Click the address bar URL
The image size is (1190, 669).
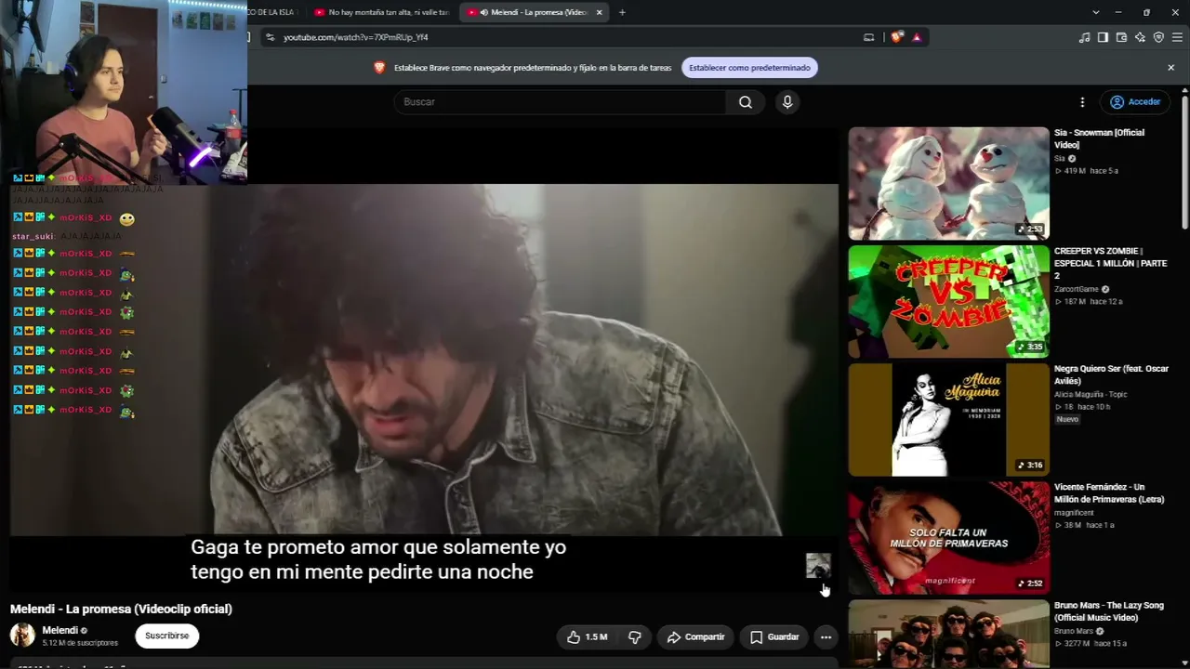pyautogui.click(x=355, y=37)
